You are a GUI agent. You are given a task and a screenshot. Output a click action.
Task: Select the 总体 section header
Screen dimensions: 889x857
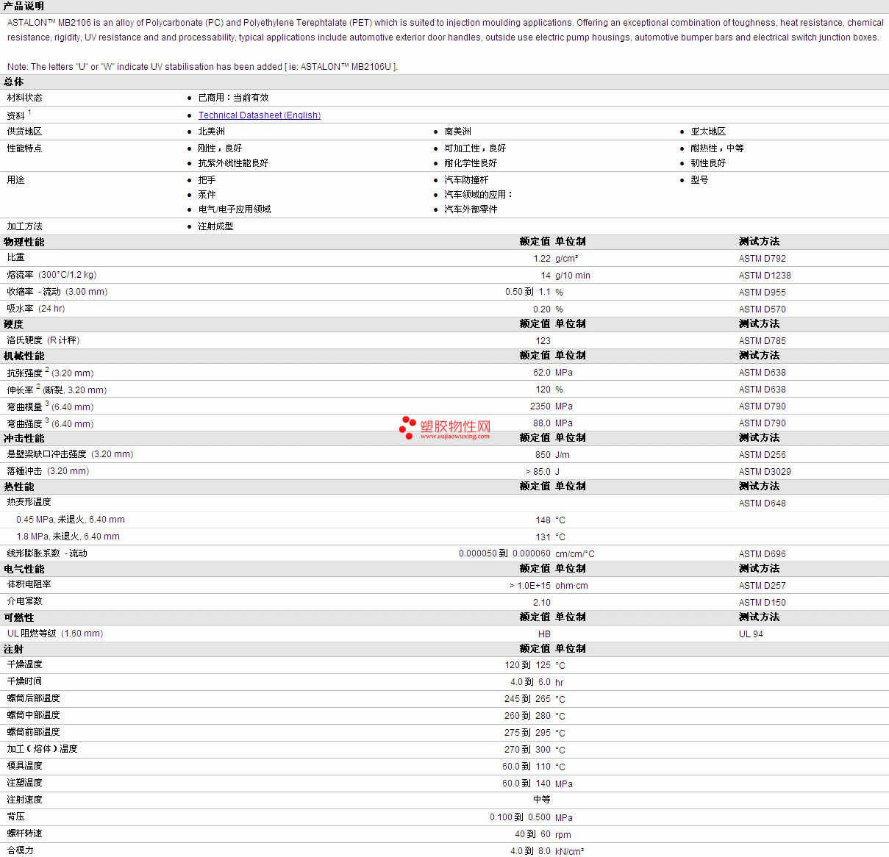coord(14,82)
